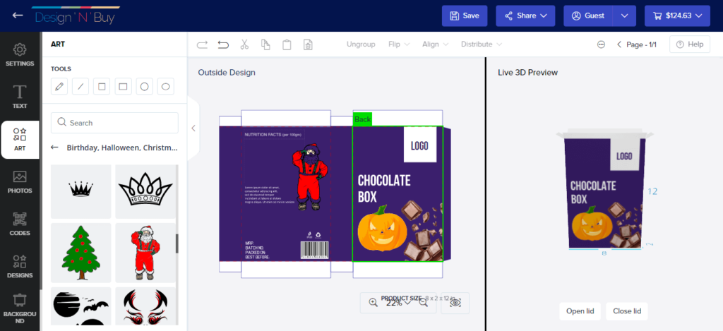Open the Designs sidebar panel
The image size is (723, 331).
(x=20, y=267)
